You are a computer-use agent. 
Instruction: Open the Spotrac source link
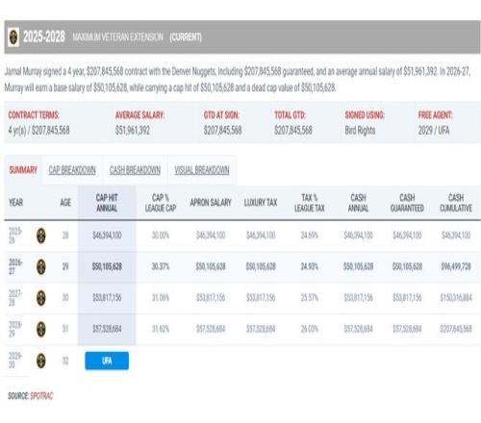41,396
